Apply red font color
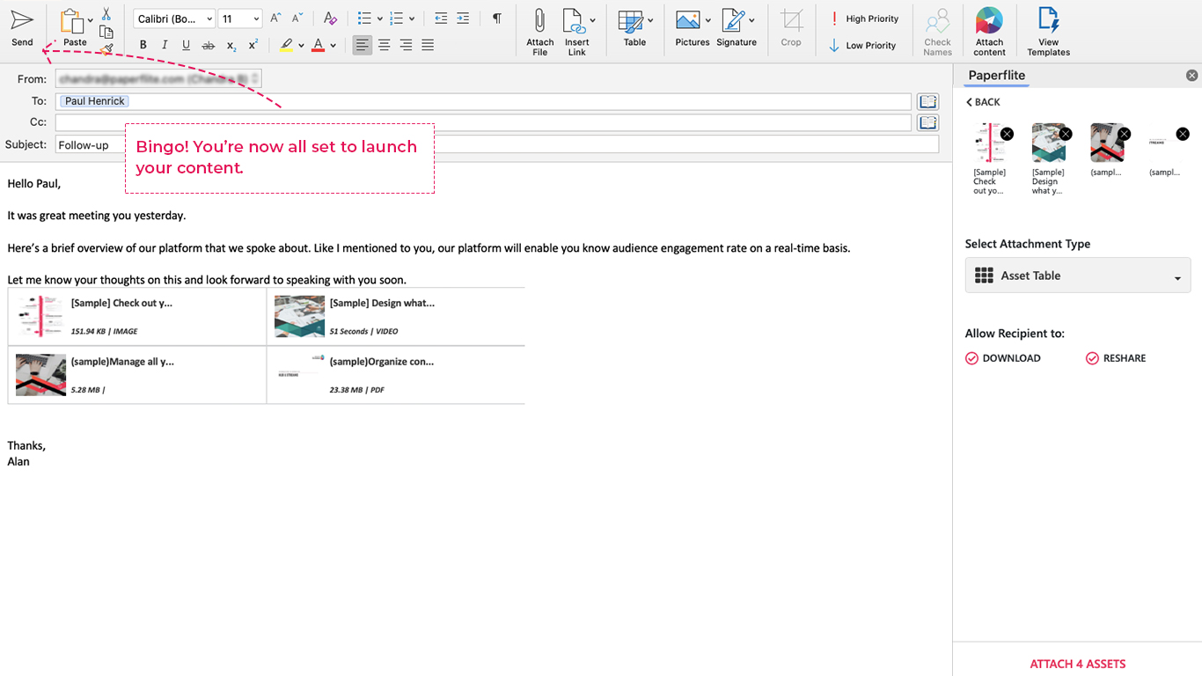The width and height of the screenshot is (1202, 676). (x=319, y=45)
